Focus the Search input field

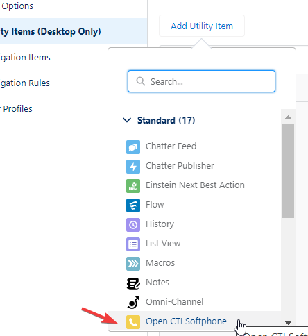pos(201,81)
